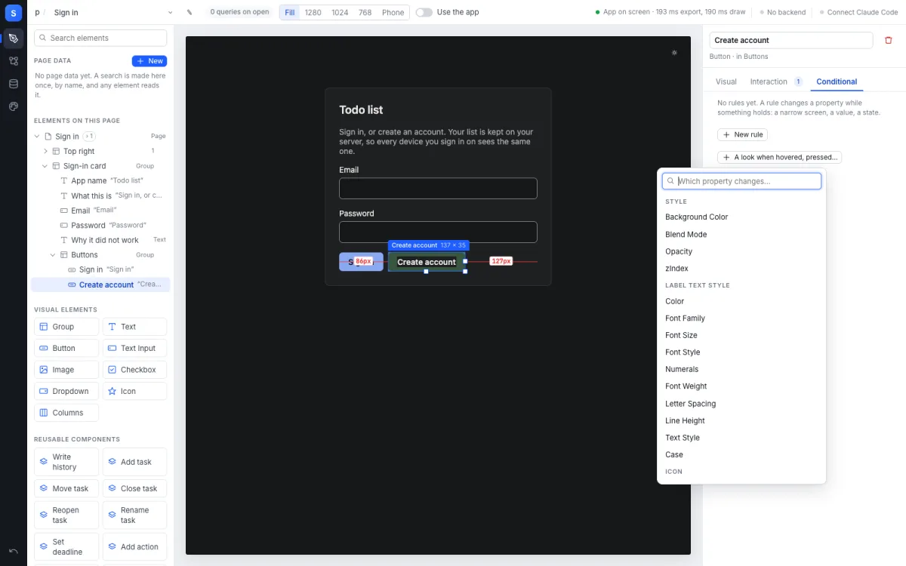Expand the Top right group
The height and width of the screenshot is (566, 906).
pyautogui.click(x=45, y=151)
